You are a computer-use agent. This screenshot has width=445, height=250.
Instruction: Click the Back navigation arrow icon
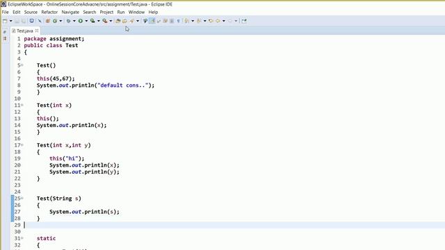pos(218,21)
